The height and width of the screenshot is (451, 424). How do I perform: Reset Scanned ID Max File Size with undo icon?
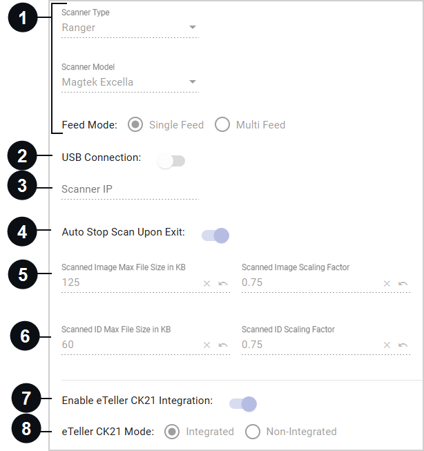(x=223, y=345)
